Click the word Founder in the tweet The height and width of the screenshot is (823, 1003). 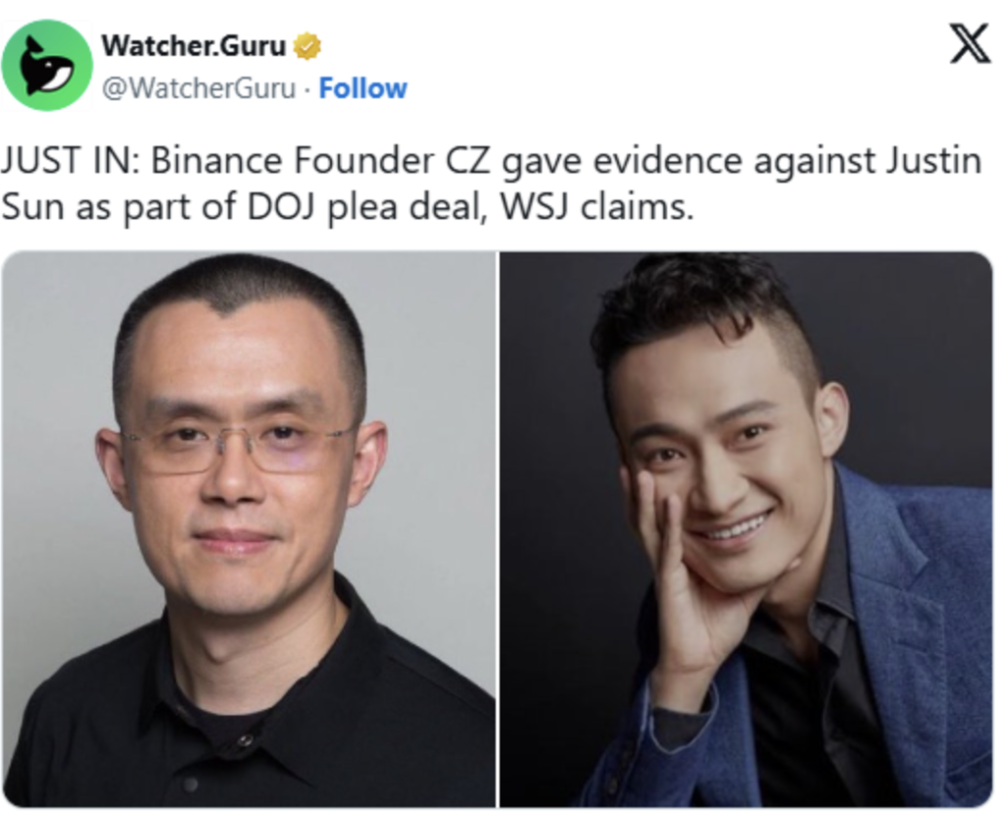coord(363,160)
